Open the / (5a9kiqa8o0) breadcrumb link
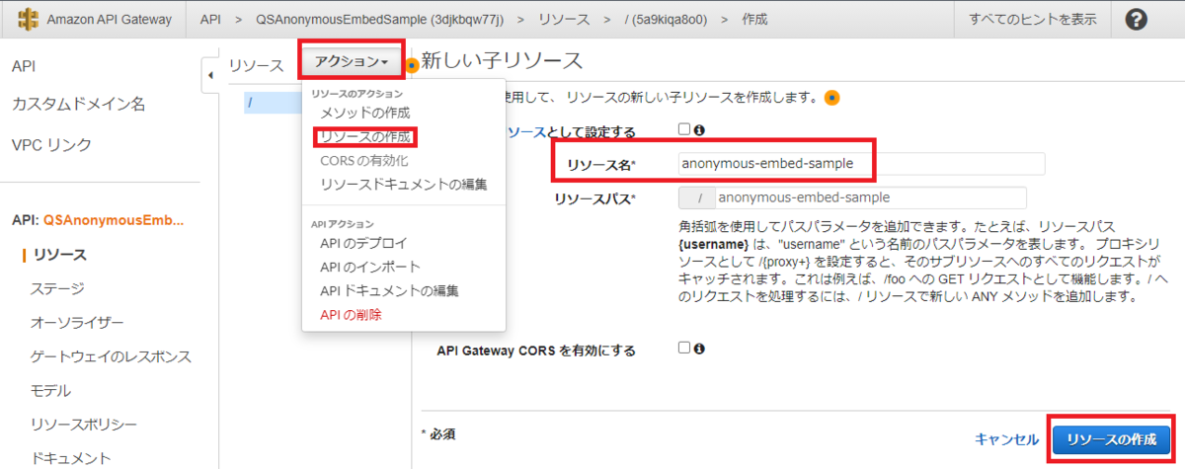Screen dimensions: 1185x469 click(667, 19)
